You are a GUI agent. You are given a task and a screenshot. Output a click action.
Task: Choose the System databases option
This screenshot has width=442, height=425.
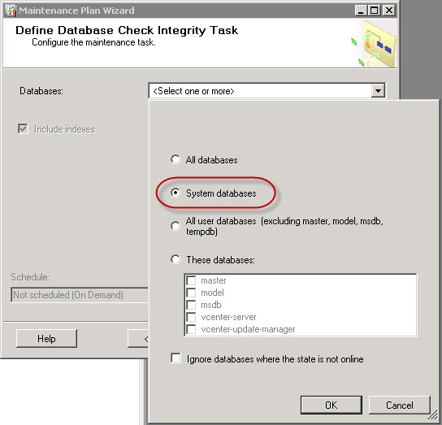[x=175, y=193]
